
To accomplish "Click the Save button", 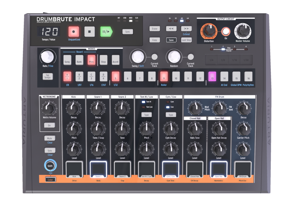I will coord(171,40).
